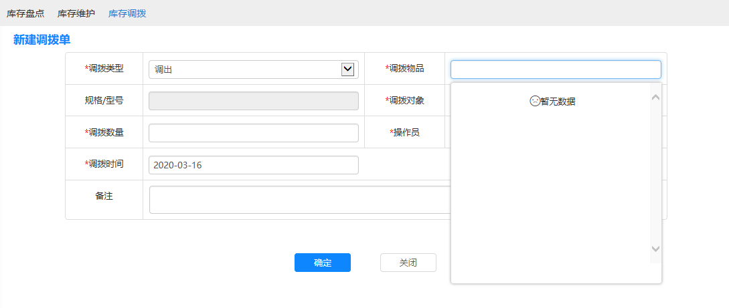Click the 关闭 button

[408, 263]
